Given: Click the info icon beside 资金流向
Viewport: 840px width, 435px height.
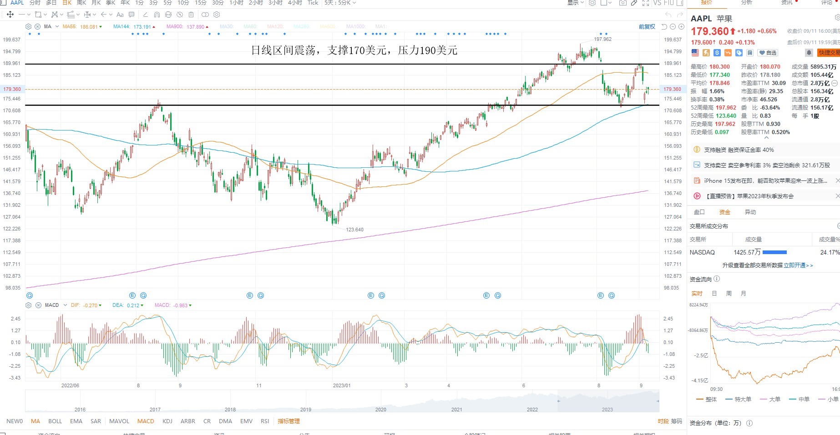Looking at the screenshot, I should point(717,279).
